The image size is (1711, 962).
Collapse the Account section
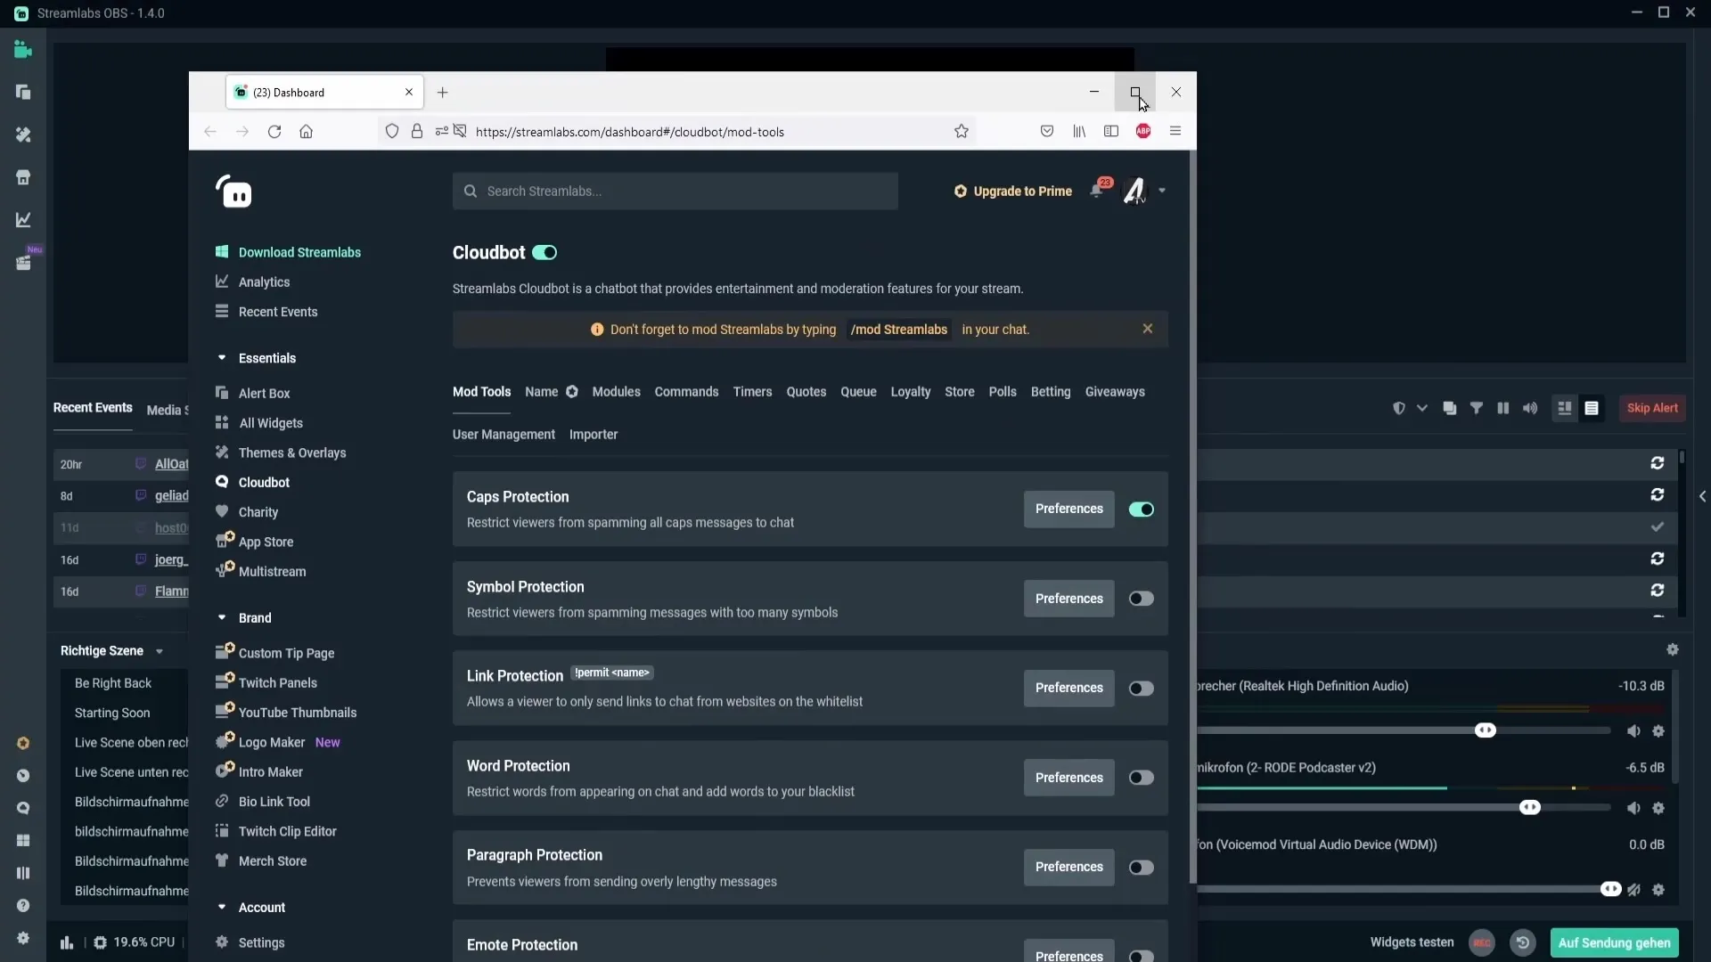(x=222, y=907)
